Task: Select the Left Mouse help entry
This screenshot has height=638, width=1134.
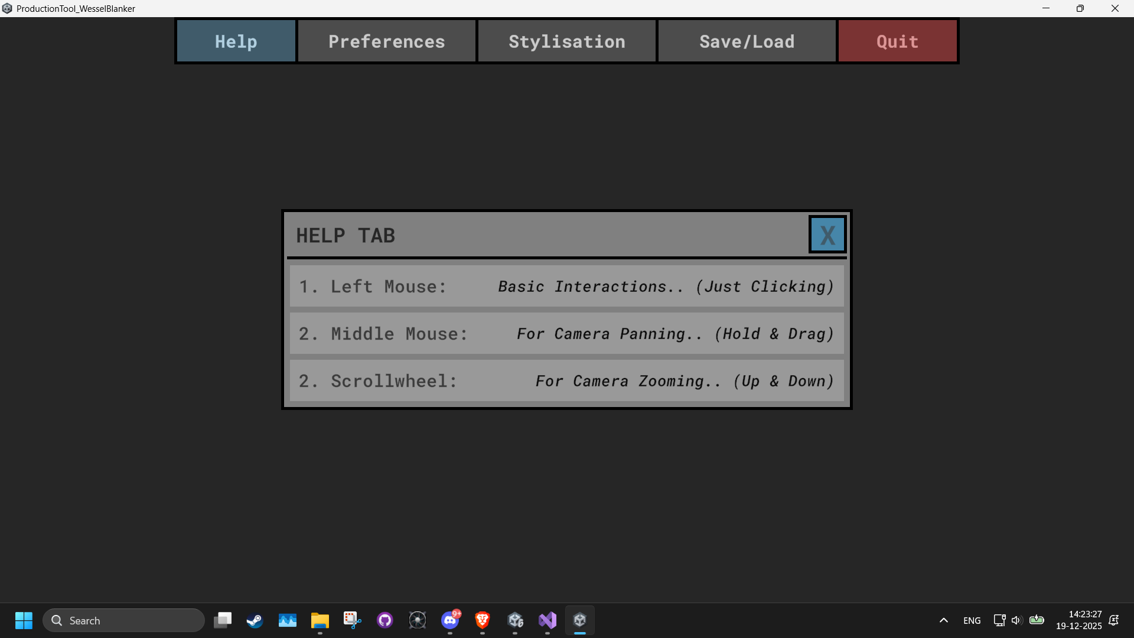Action: pyautogui.click(x=566, y=287)
